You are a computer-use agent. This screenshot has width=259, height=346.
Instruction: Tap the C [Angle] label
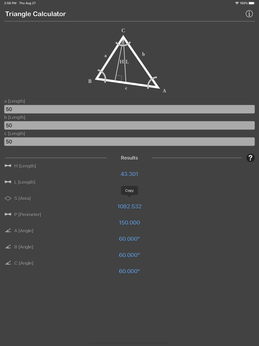[x=24, y=263]
